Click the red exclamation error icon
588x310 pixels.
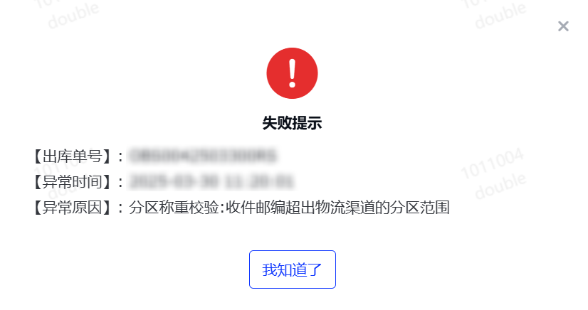(x=292, y=73)
